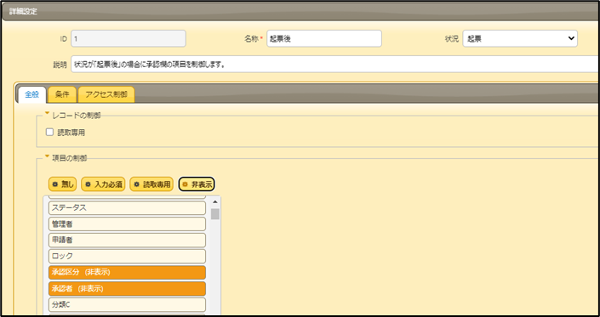Image resolution: width=600 pixels, height=317 pixels.
Task: Select 申請者 in the item list
Action: 127,241
